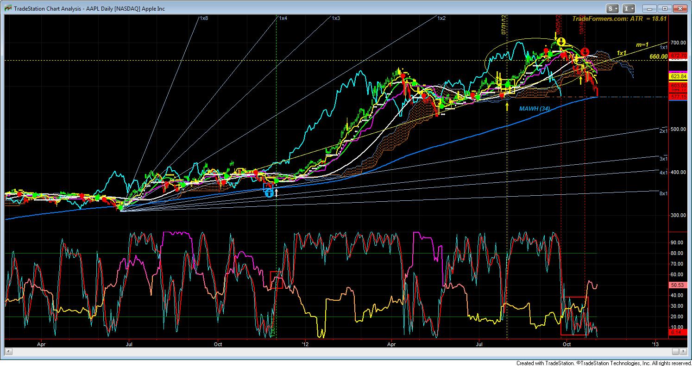Click the 2x1 Gann fan label
Image resolution: width=692 pixels, height=366 pixels.
663,131
